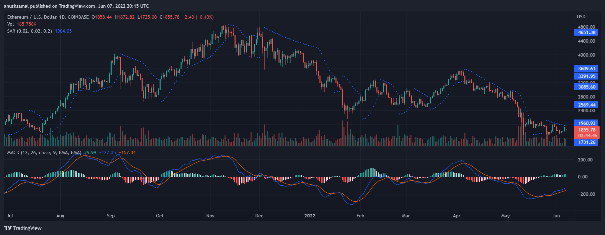Click the 4400.00 price axis tick

586,41
